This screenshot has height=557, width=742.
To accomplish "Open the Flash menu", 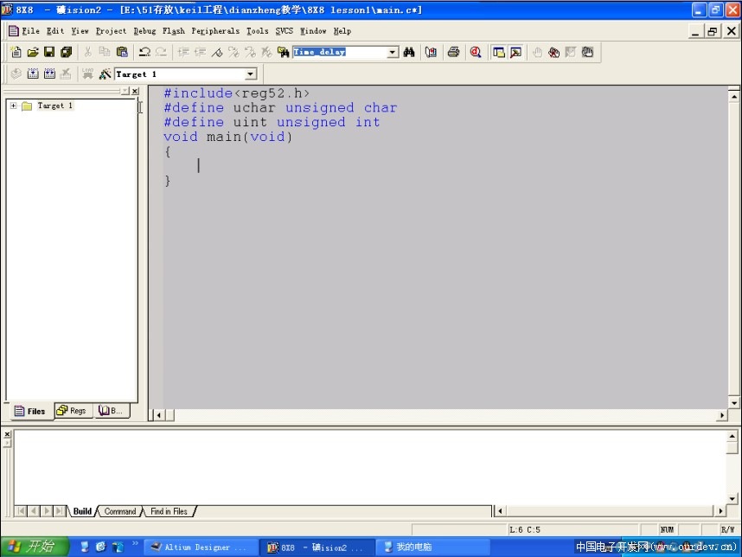I will [x=174, y=31].
